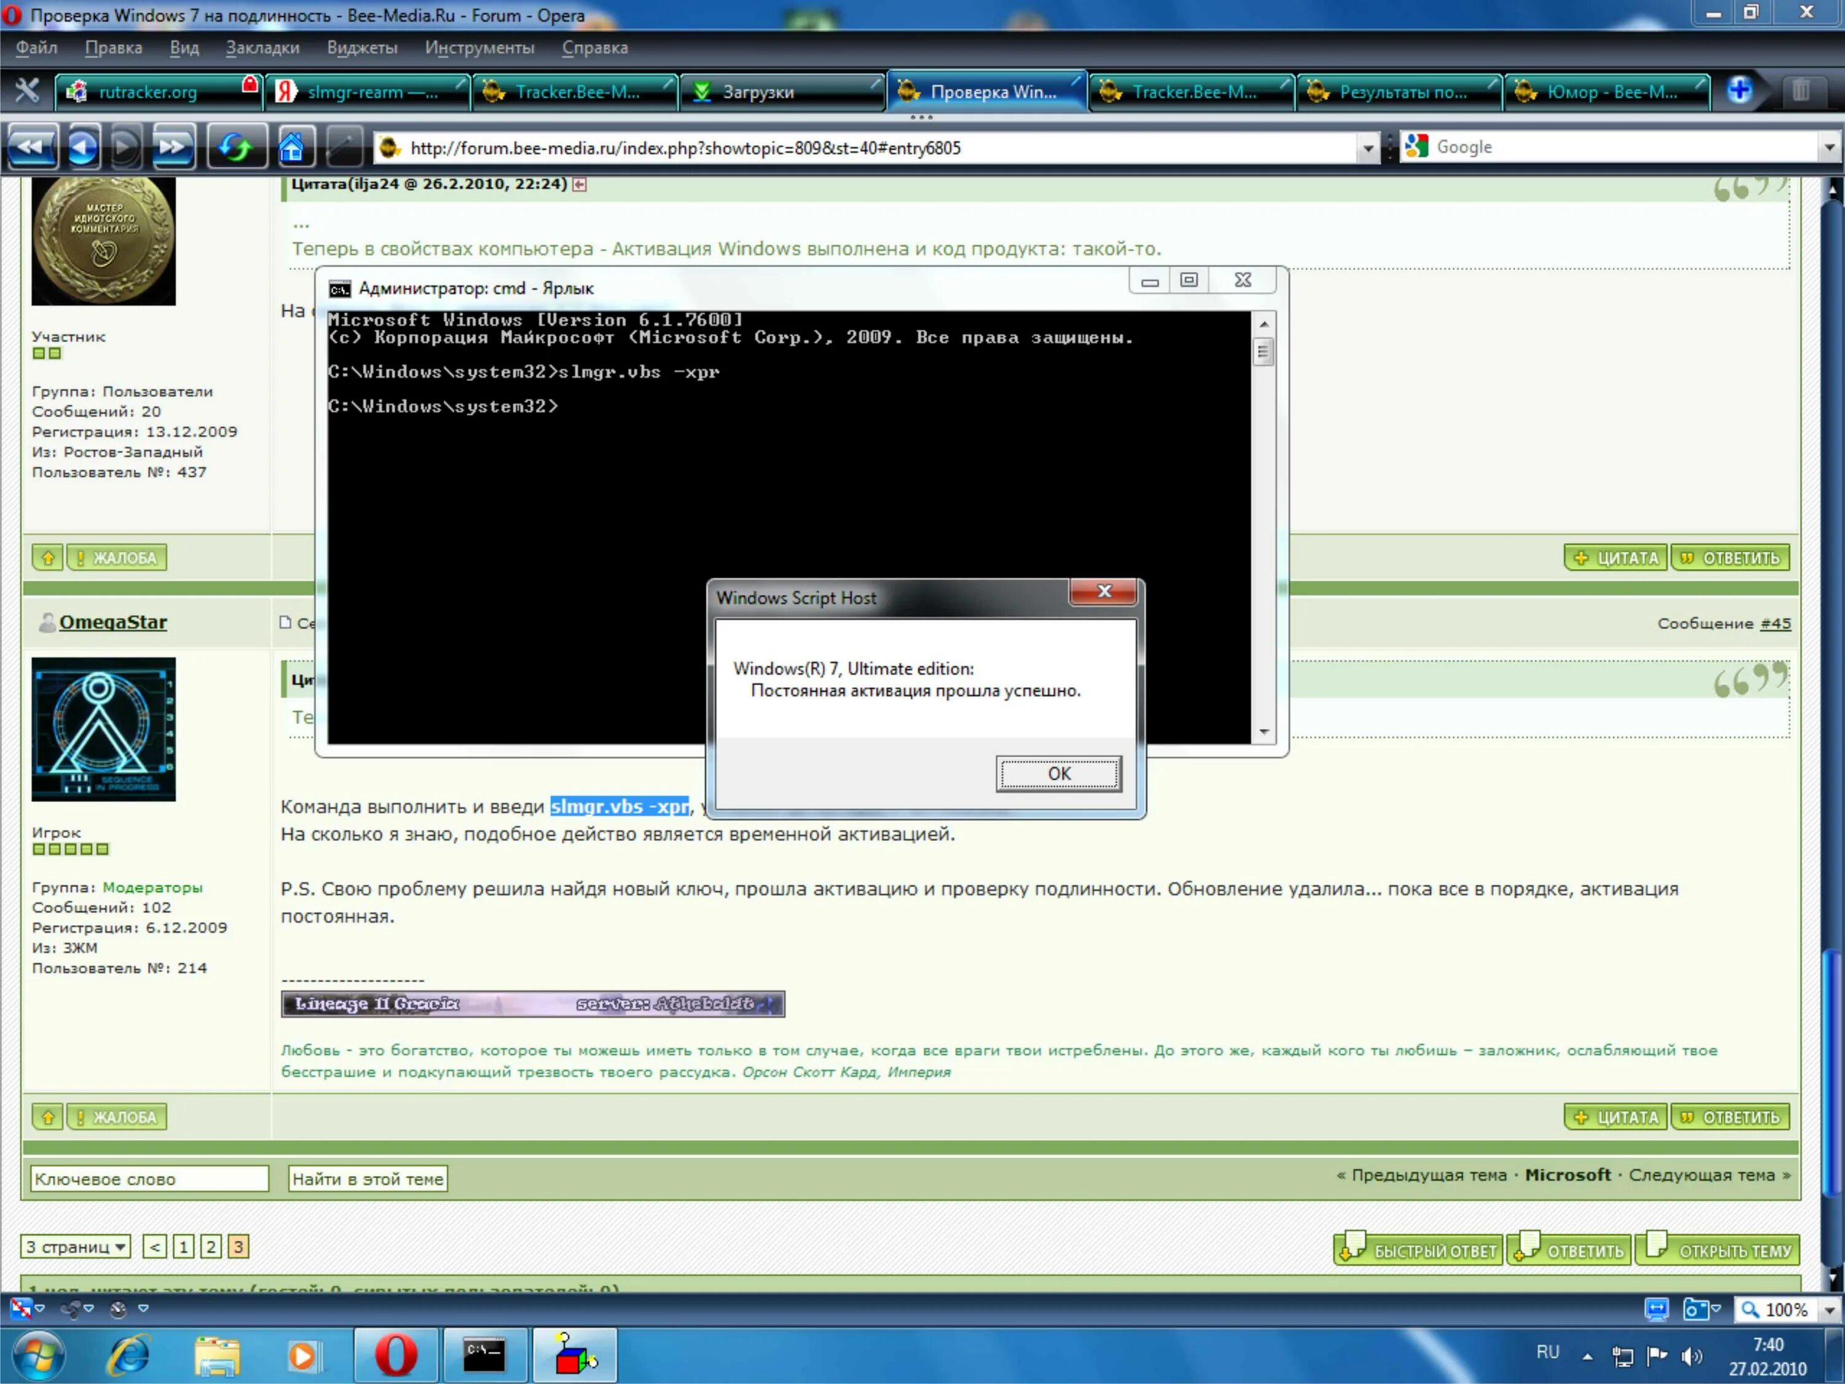Click the cmd window title bar icon
This screenshot has width=1845, height=1384.
pos(339,288)
